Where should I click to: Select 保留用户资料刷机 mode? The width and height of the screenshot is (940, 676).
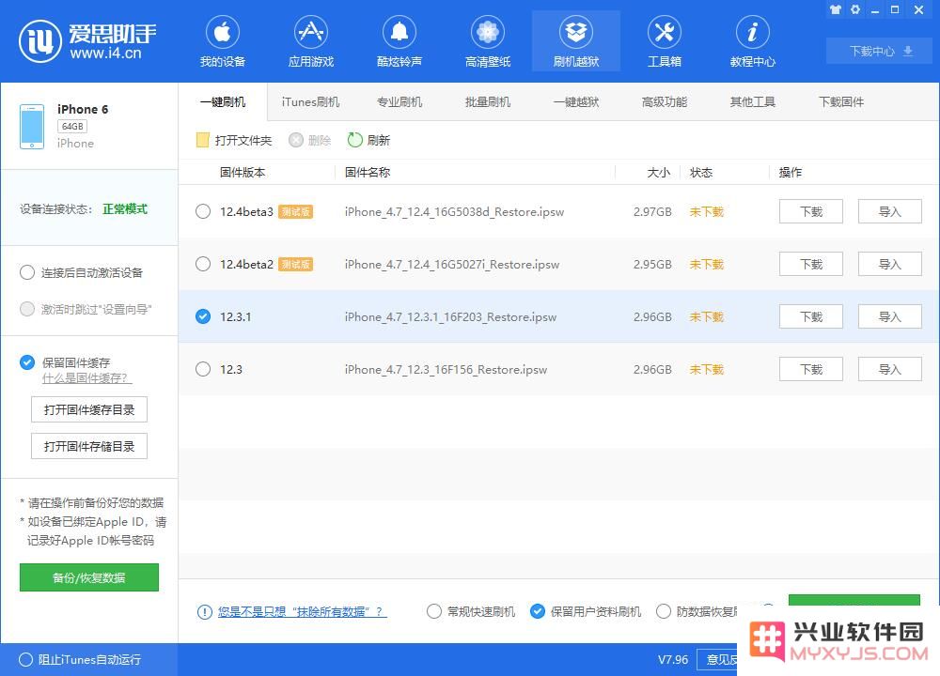(x=538, y=611)
